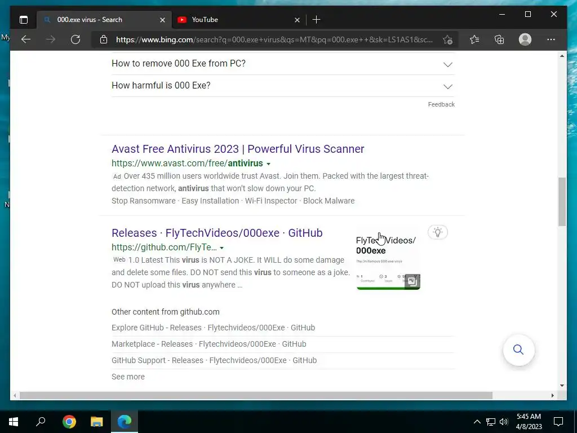Screen dimensions: 577x433
Task: Click the Feedback link
Action: (441, 104)
